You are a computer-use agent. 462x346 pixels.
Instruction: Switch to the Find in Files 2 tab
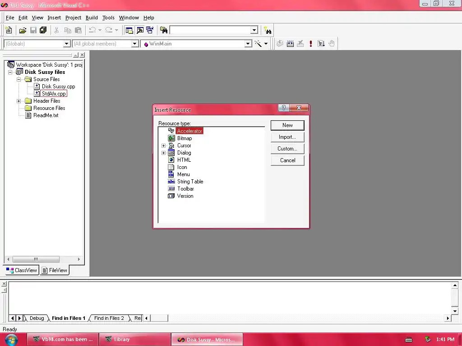(109, 318)
